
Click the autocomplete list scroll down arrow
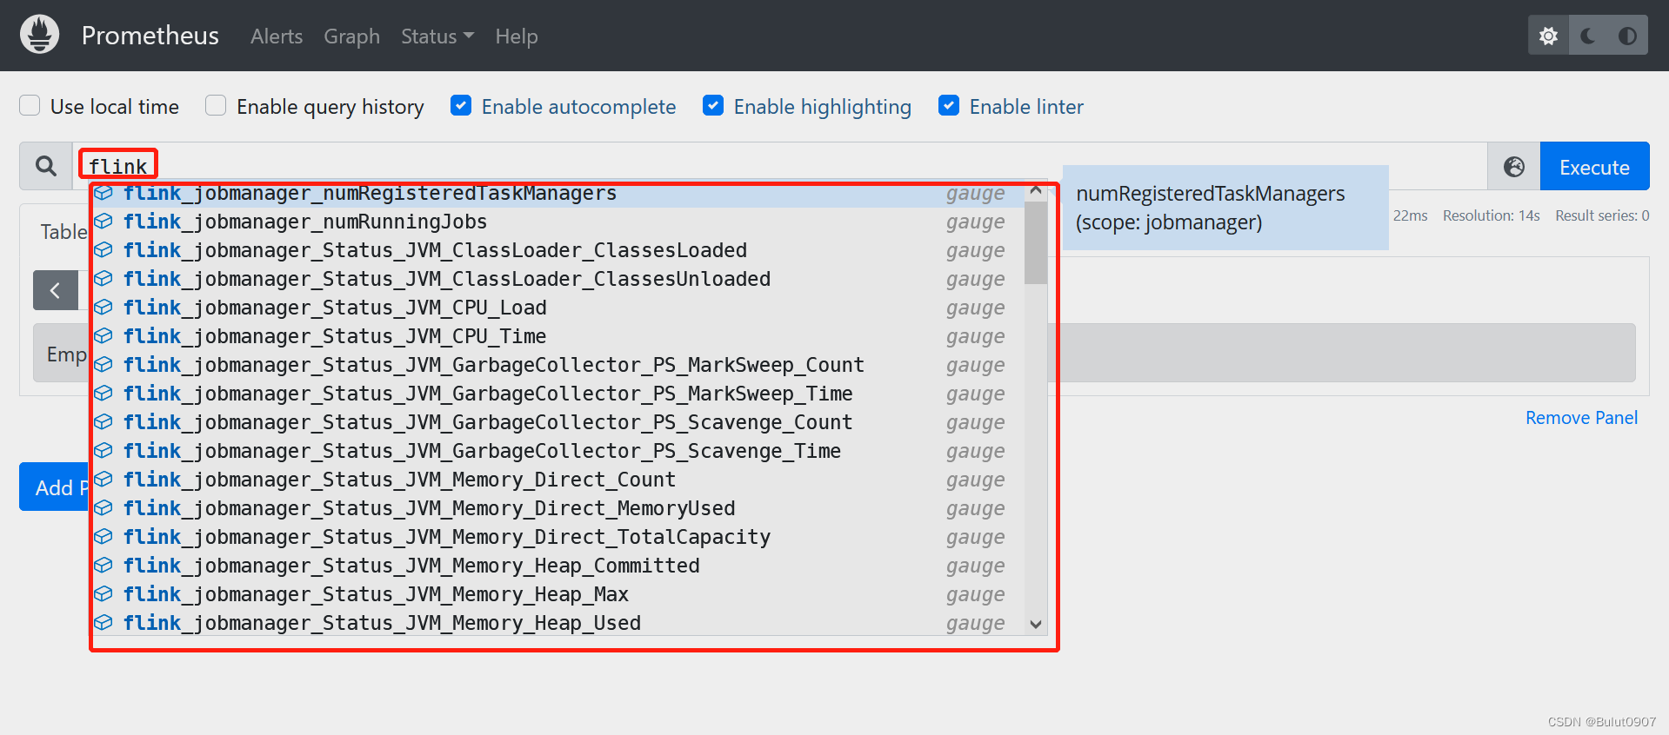tap(1036, 624)
